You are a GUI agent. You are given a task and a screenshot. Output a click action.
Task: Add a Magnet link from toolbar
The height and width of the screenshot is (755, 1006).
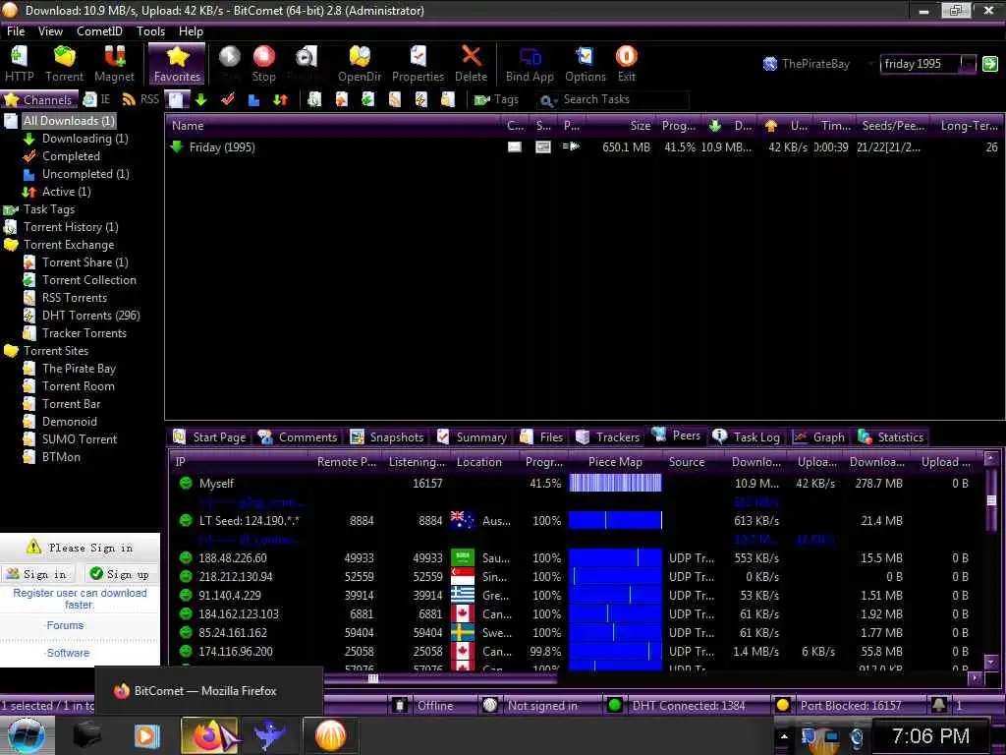tap(114, 64)
